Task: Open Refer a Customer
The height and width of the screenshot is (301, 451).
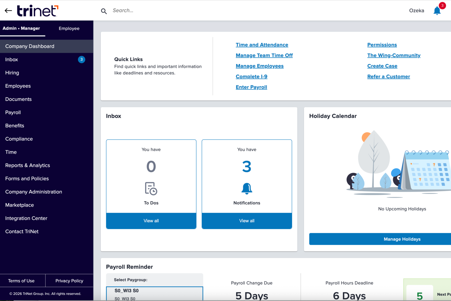Action: point(389,76)
